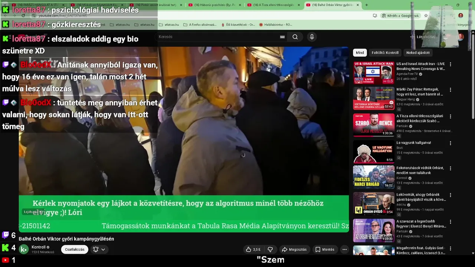Image resolution: width=475 pixels, height=267 pixels.
Task: Open options menu for A szavazat a legerősebb video
Action: point(451,222)
